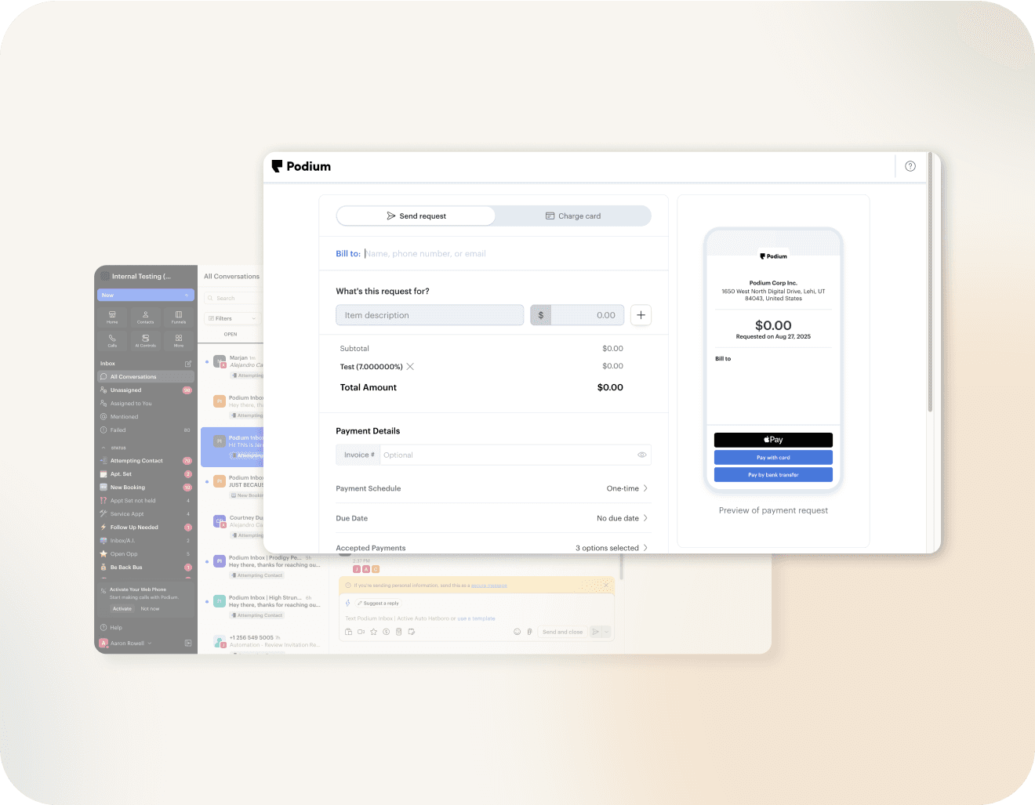This screenshot has height=805, width=1035.
Task: Toggle invoice number visibility eye icon
Action: point(641,455)
